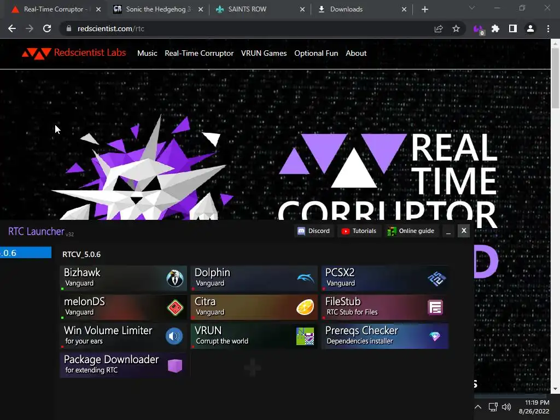This screenshot has height=420, width=560.
Task: Launch melonDS Vanguard card
Action: pyautogui.click(x=124, y=307)
